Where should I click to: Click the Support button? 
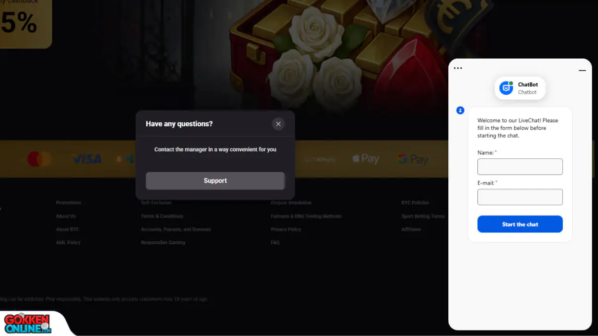pyautogui.click(x=215, y=181)
